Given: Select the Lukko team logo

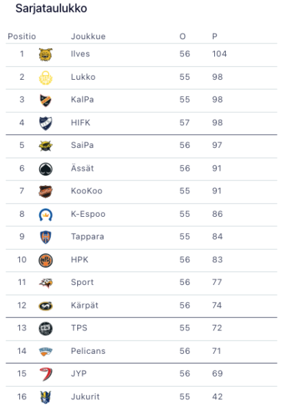Looking at the screenshot, I should [45, 78].
